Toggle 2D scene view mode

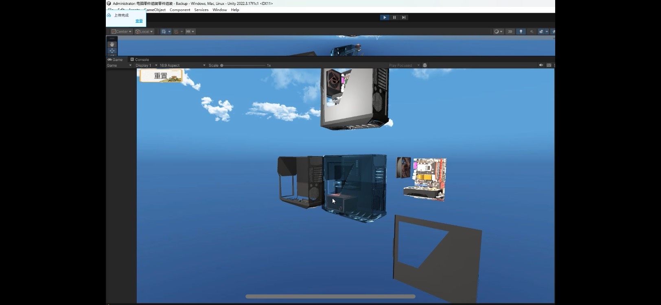510,32
